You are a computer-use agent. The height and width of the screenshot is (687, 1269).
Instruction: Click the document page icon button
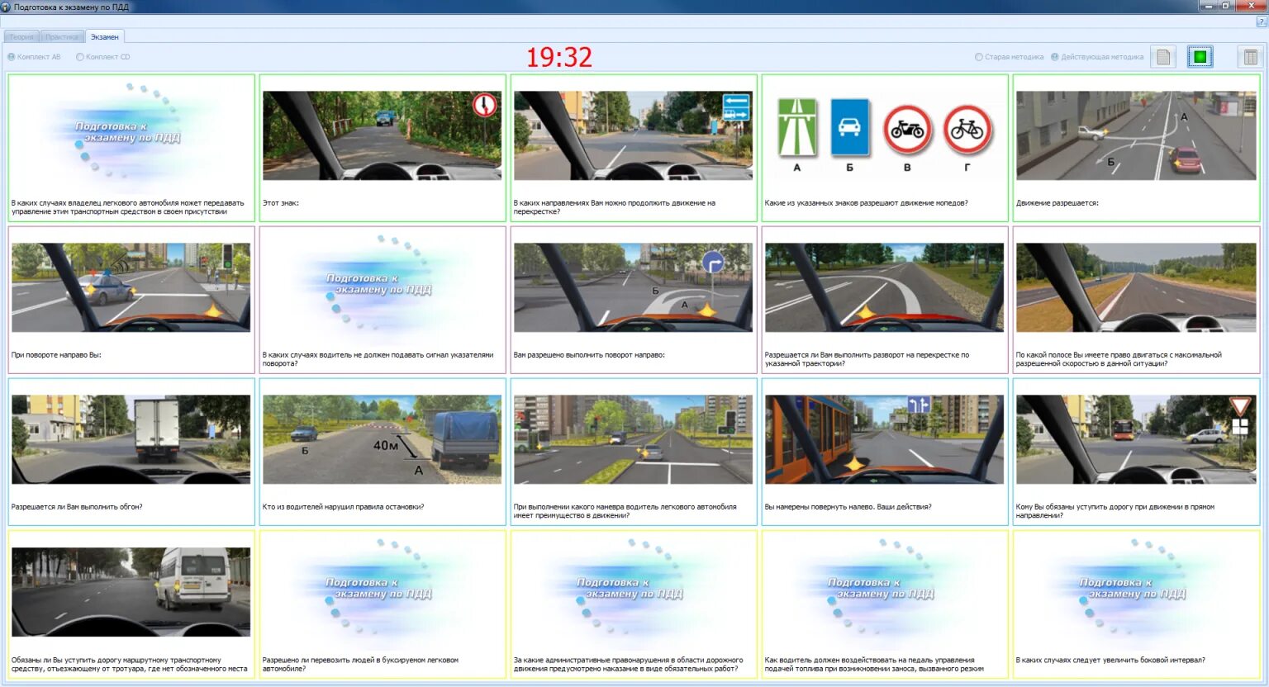1163,57
